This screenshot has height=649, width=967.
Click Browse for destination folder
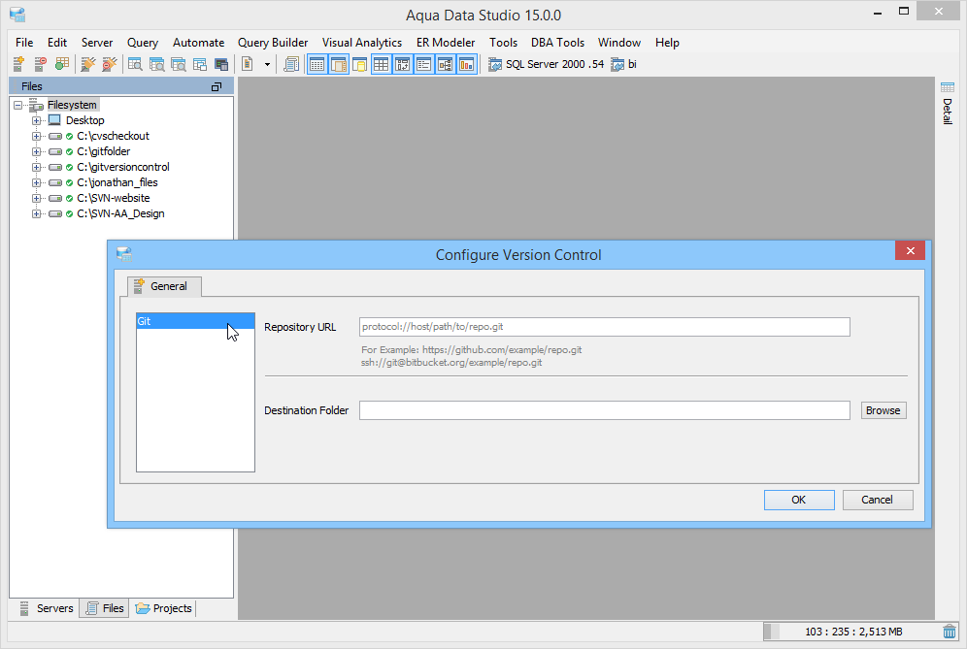884,410
